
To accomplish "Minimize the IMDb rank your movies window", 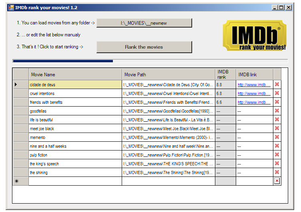I will click(x=275, y=8).
